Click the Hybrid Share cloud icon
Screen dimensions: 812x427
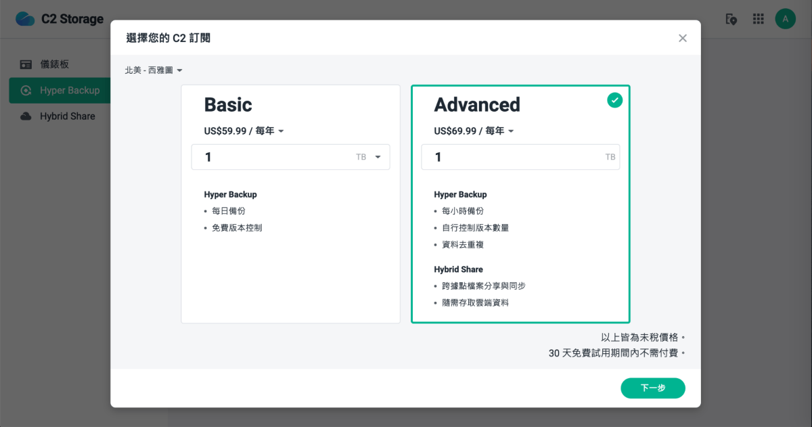(x=26, y=116)
